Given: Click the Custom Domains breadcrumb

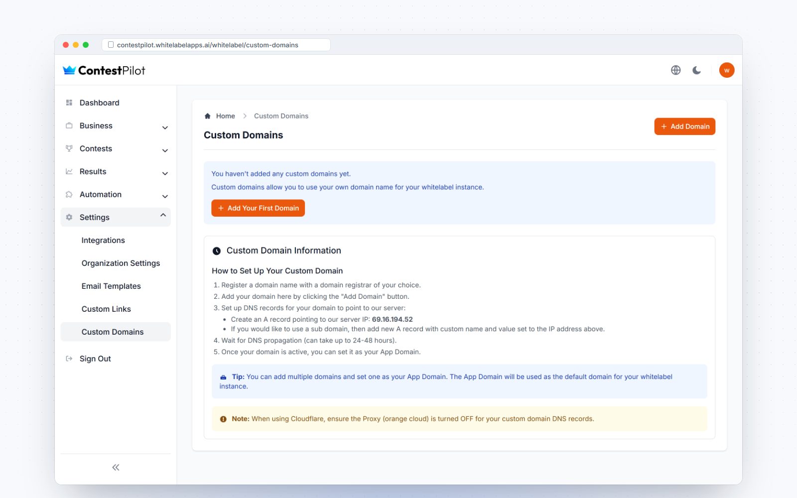Looking at the screenshot, I should [x=281, y=116].
